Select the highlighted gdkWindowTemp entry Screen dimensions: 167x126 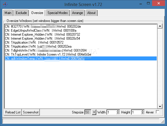point(81,58)
